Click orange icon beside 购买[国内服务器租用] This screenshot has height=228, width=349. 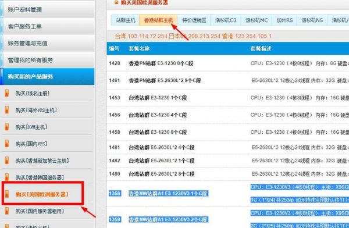click(x=7, y=211)
